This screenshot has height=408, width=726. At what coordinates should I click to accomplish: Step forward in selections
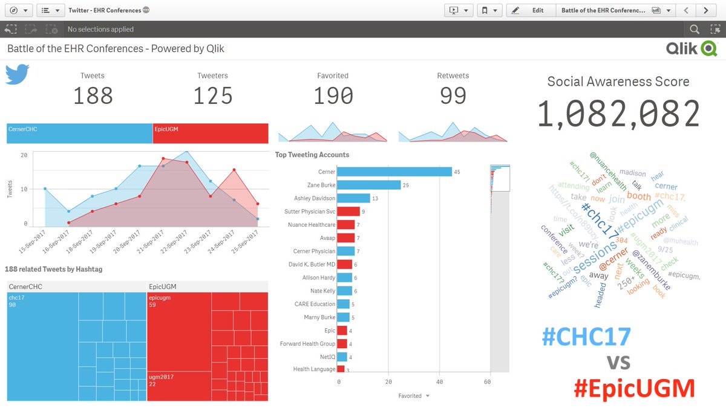(x=31, y=29)
